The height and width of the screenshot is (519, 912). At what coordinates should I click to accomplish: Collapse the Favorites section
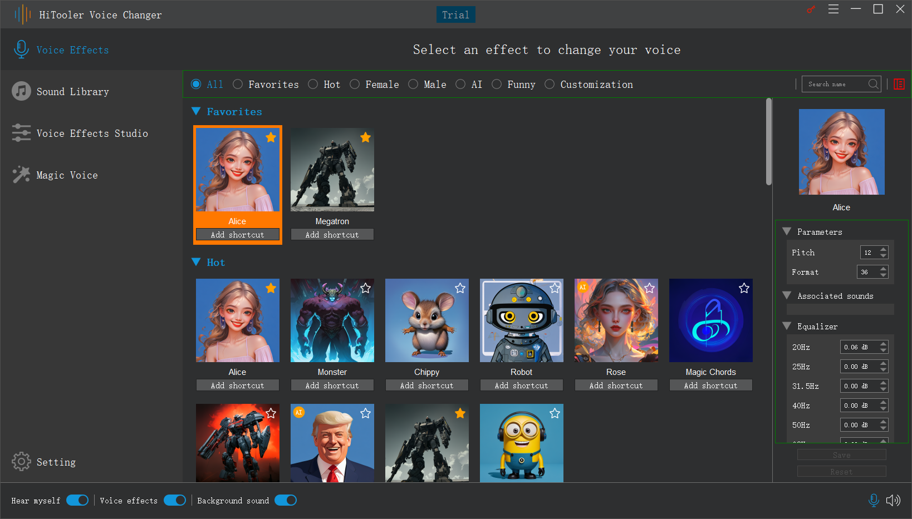196,111
